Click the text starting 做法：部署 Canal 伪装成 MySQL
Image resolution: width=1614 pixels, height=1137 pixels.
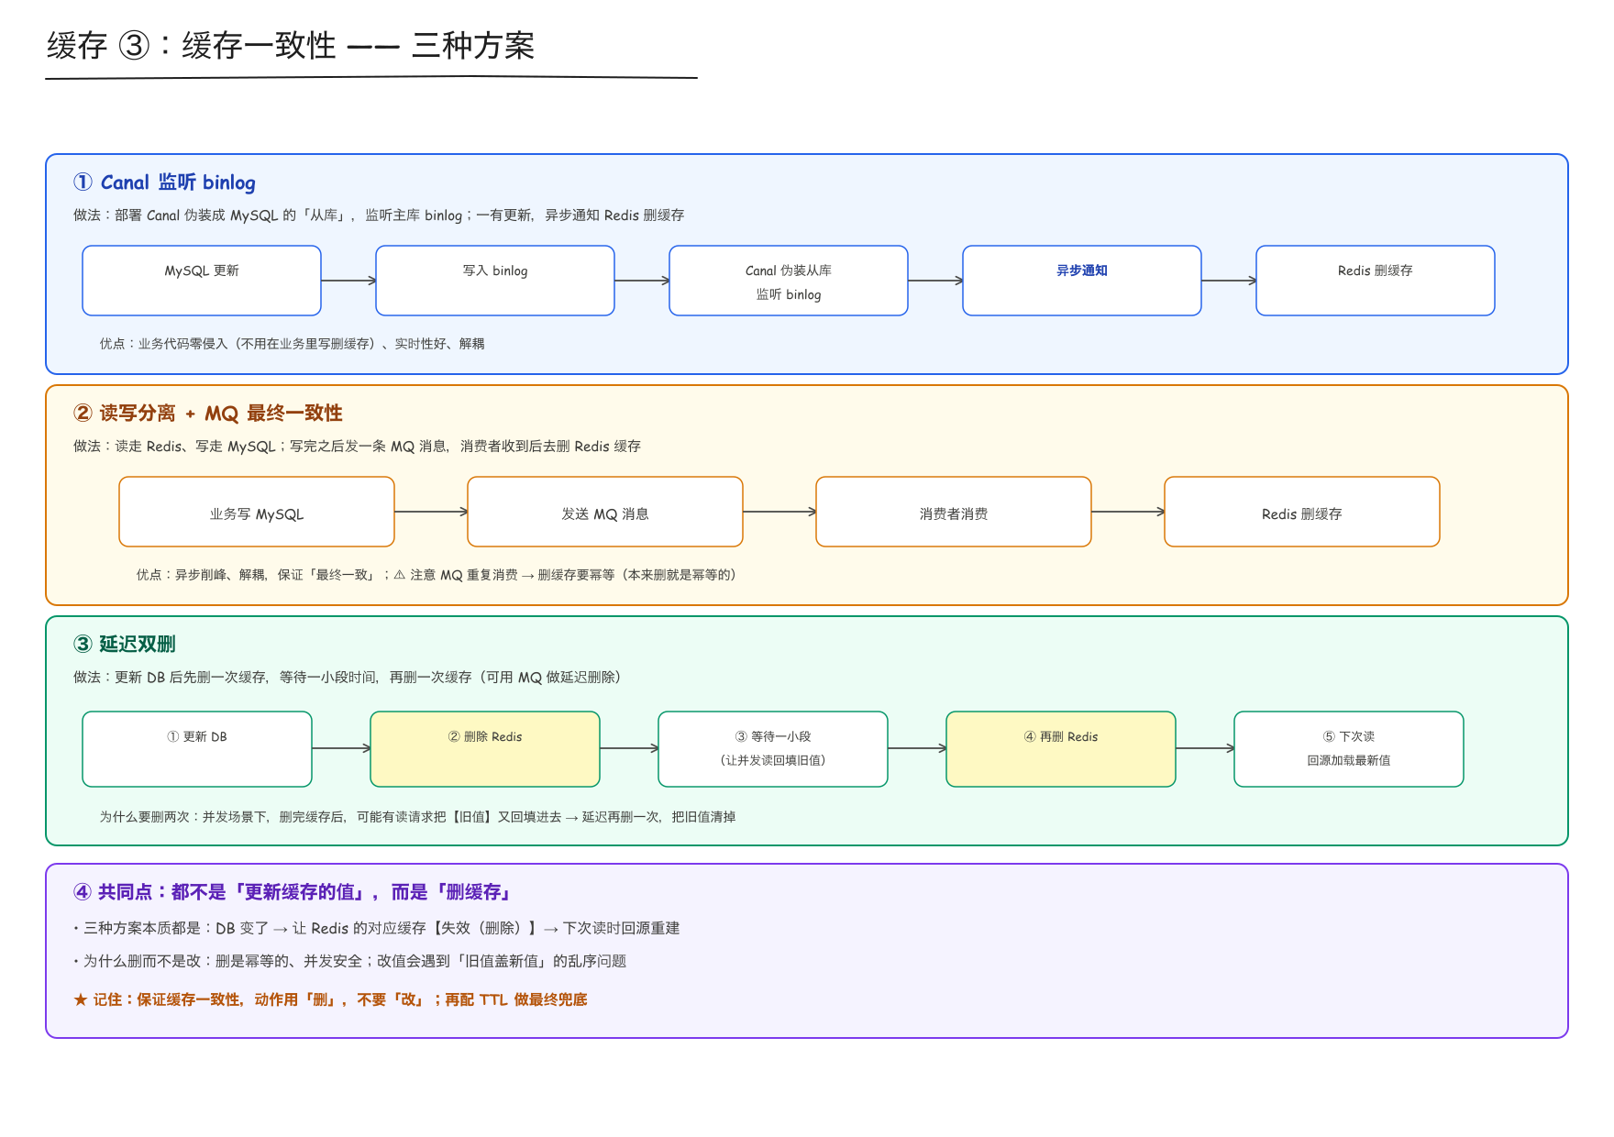pyautogui.click(x=379, y=215)
